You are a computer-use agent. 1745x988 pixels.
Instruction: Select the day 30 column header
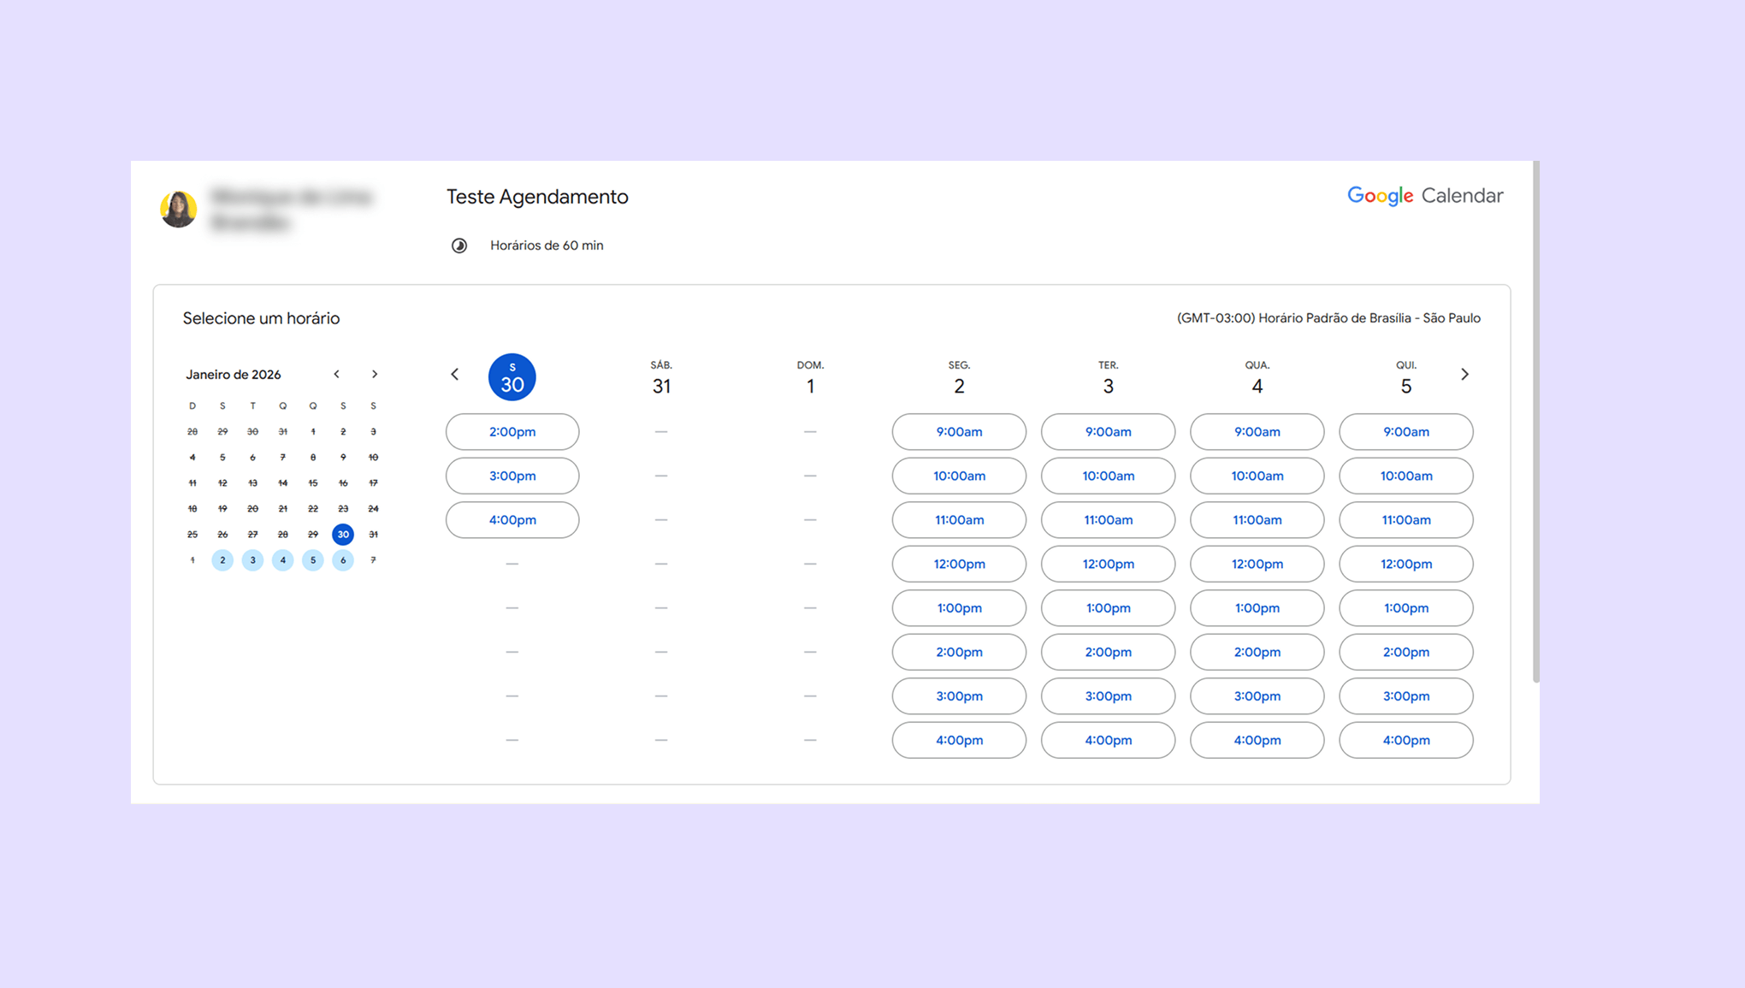512,377
